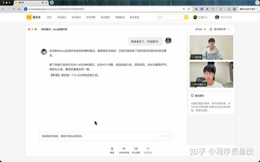Viewport: 260px width, 162px height.
Task: Click the interviewer avatar beside the welcome message
Action: [x=44, y=52]
